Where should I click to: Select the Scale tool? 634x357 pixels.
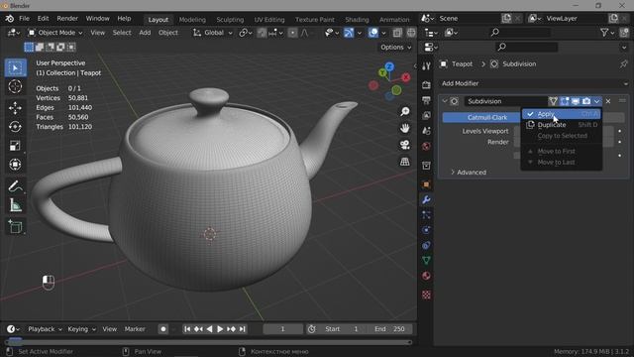(x=16, y=146)
